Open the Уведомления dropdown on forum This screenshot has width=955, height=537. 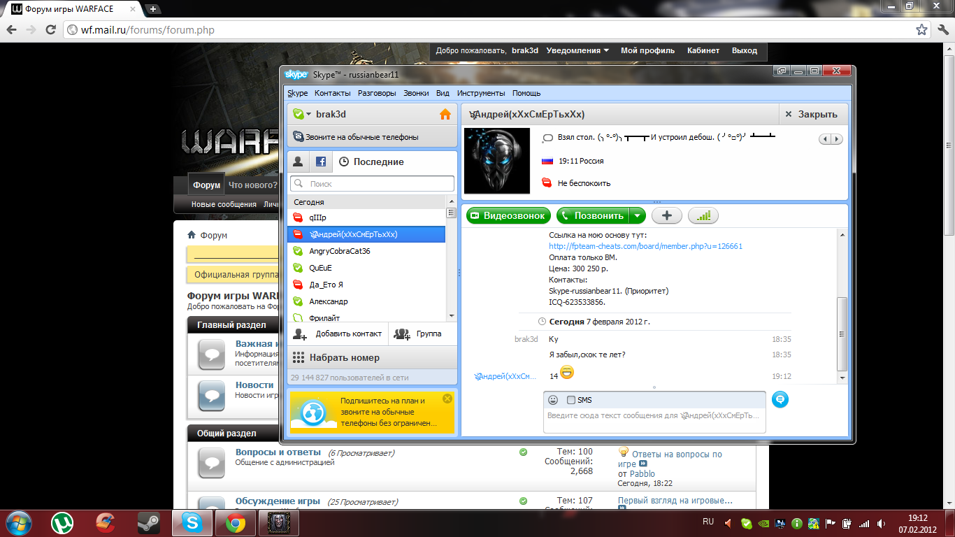tap(577, 50)
